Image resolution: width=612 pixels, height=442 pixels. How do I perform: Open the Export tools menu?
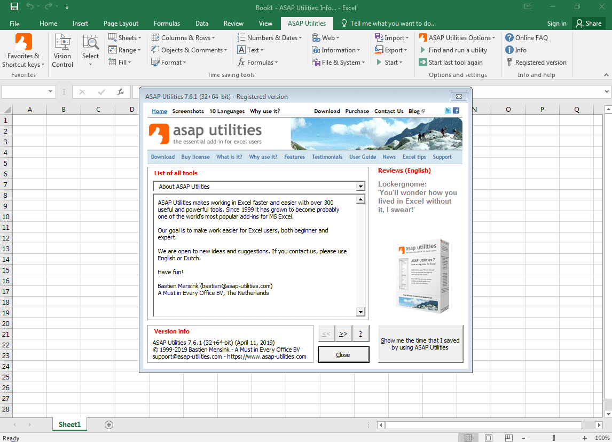pyautogui.click(x=391, y=50)
